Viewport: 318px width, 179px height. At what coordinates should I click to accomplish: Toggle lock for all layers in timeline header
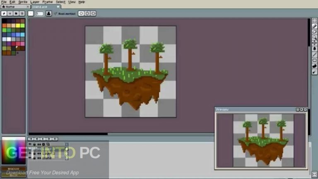[x=34, y=144]
